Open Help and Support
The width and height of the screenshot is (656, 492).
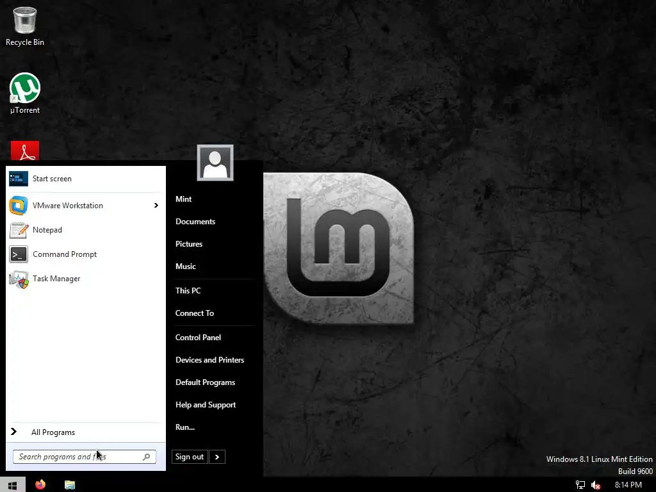(x=206, y=405)
